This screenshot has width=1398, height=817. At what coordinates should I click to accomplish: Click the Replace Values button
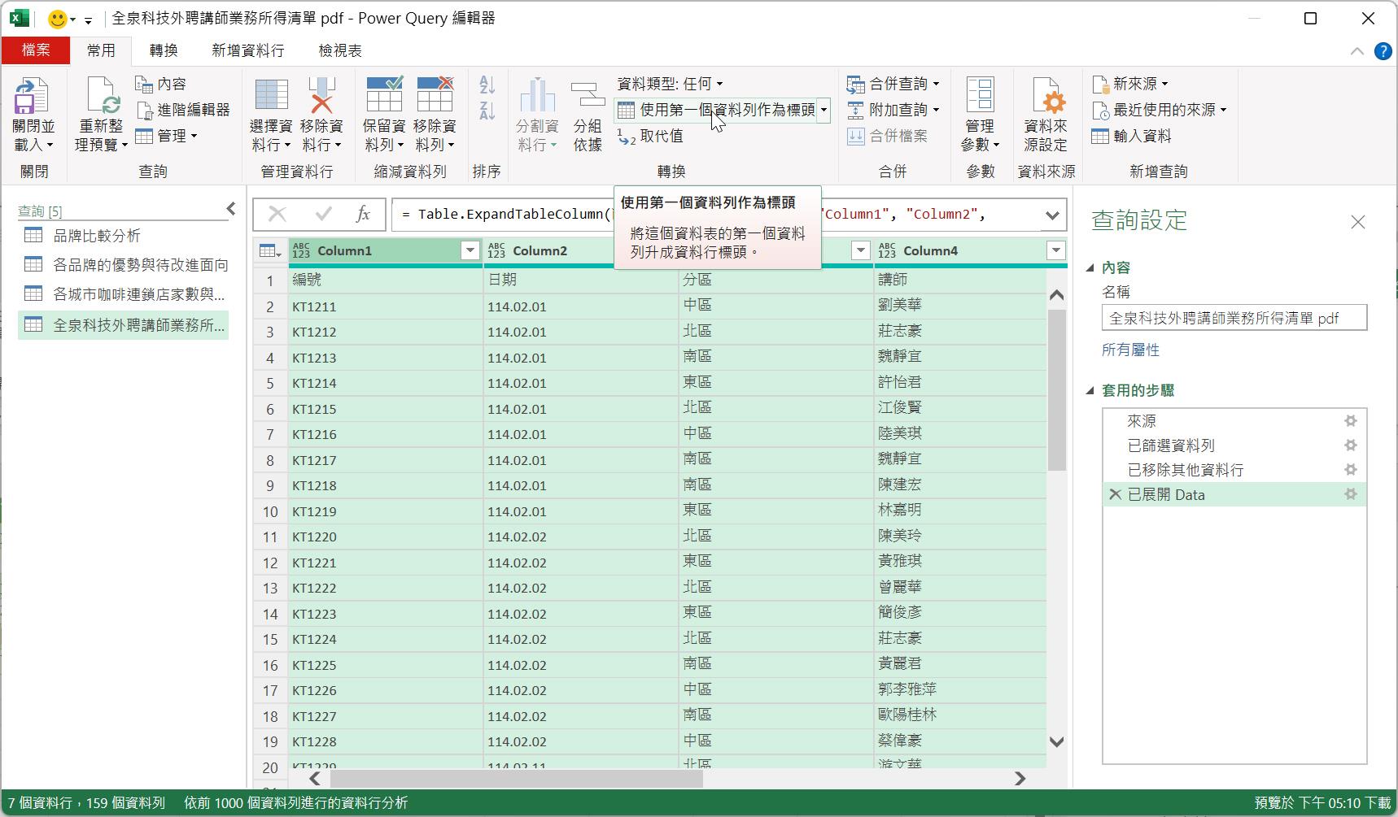coord(651,137)
